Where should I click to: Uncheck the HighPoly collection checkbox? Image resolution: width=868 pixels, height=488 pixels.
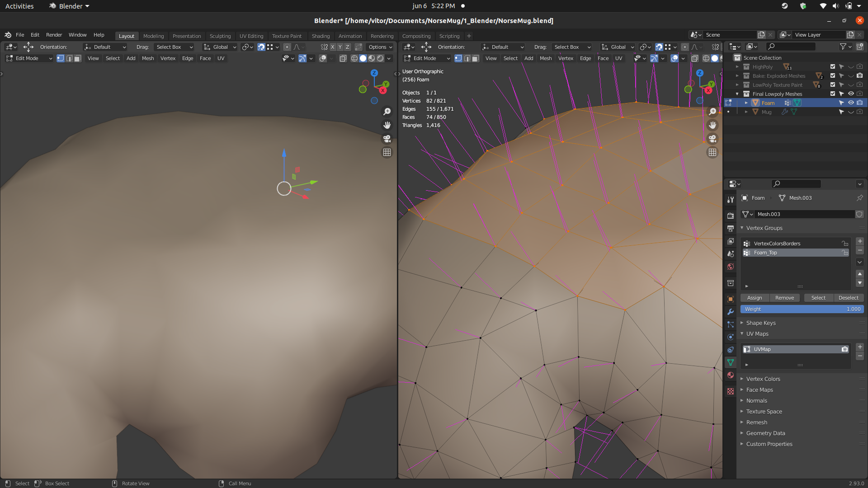coord(832,66)
